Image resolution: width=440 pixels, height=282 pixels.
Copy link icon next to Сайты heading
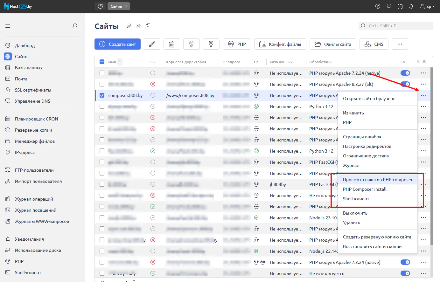click(129, 26)
